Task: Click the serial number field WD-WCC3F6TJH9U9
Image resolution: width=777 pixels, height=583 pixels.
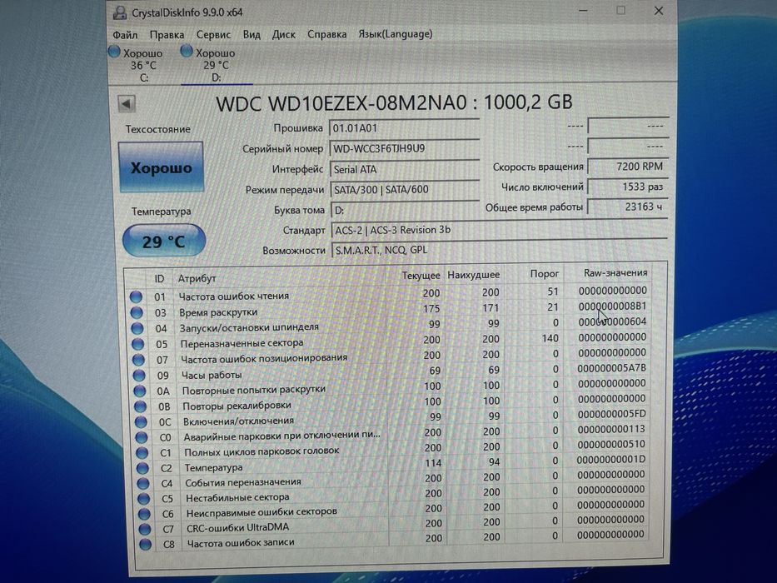Action: (404, 148)
